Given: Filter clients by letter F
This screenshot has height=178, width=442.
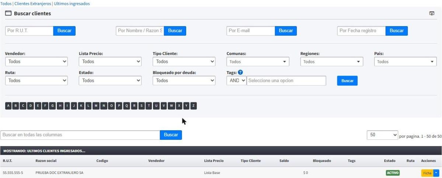Looking at the screenshot, I should 45,106.
